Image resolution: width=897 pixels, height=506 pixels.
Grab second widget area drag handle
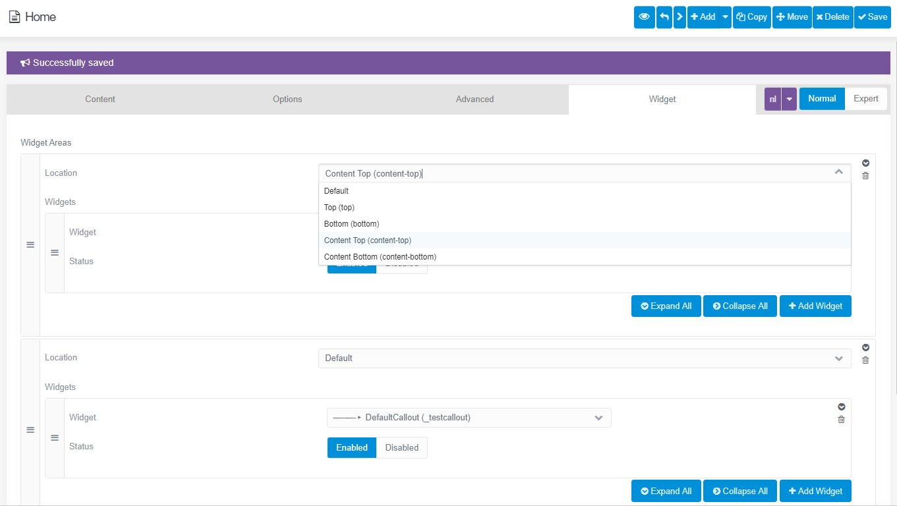[x=30, y=430]
